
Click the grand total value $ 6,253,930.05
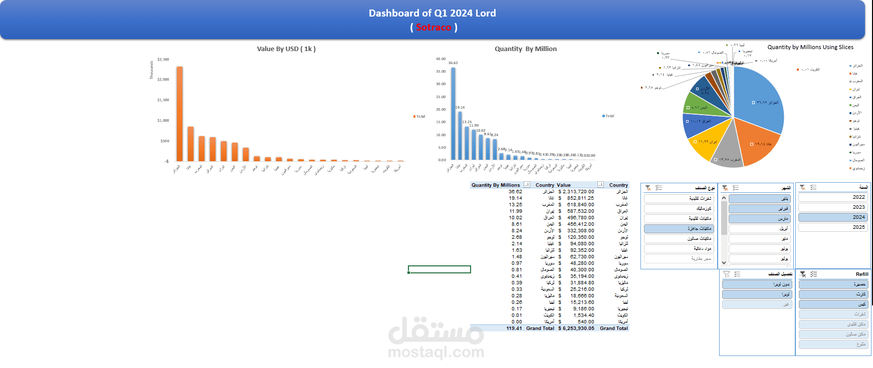576,328
